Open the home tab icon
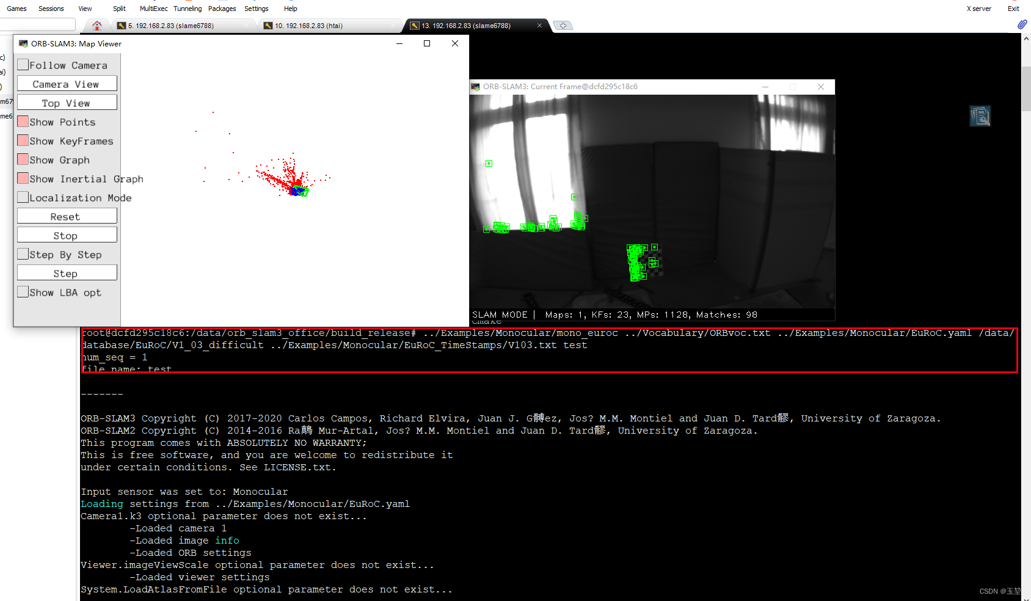This screenshot has width=1031, height=601. tap(97, 26)
